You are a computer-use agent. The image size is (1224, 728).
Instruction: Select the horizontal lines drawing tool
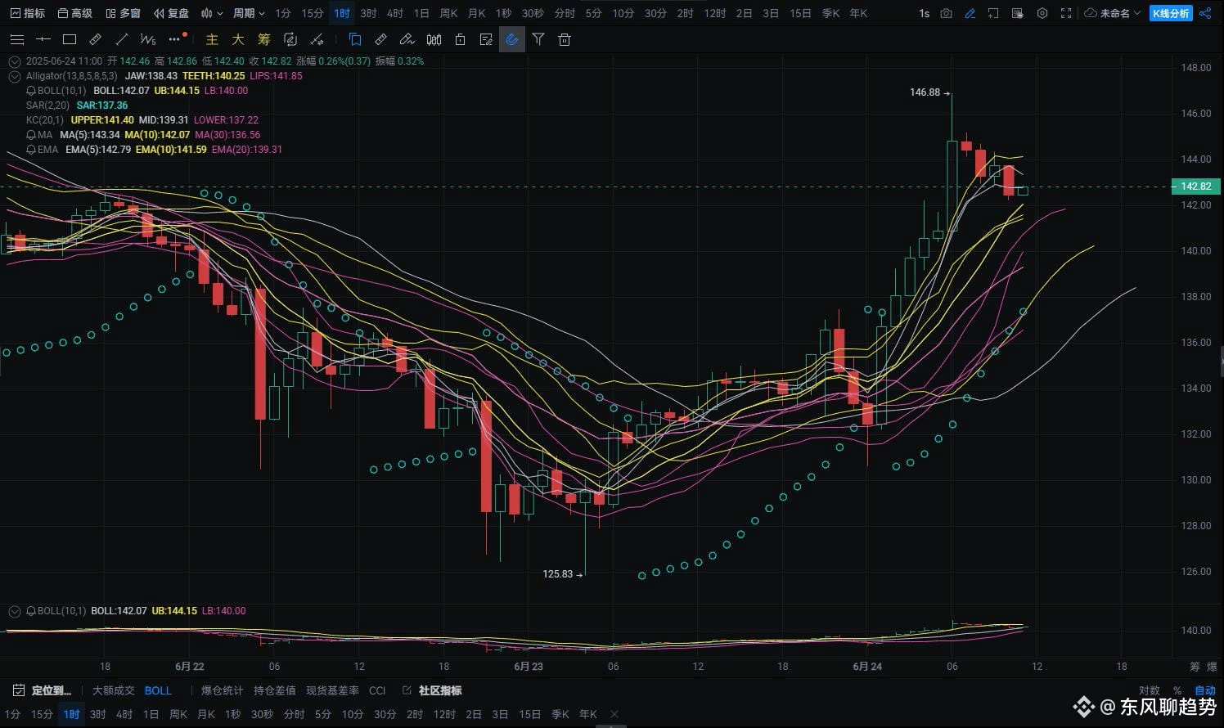tap(16, 39)
